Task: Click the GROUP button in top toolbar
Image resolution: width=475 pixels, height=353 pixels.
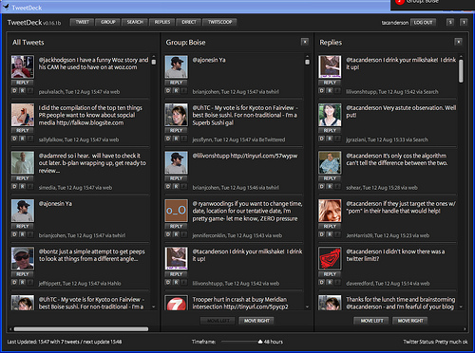Action: [107, 22]
